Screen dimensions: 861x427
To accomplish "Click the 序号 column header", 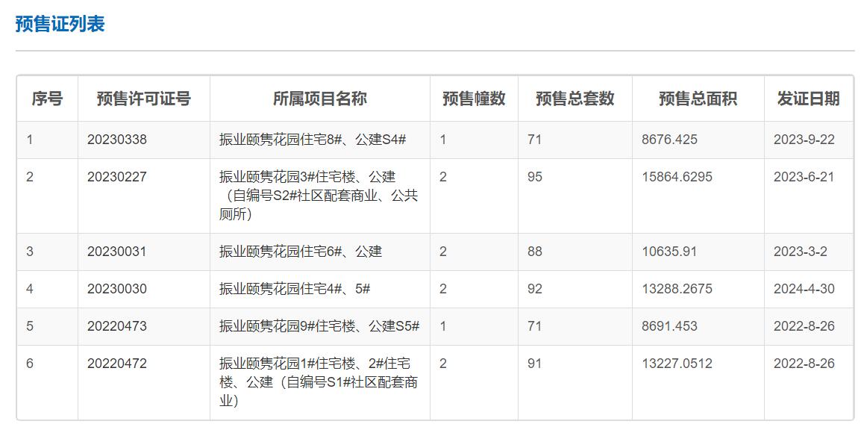I will coord(47,99).
